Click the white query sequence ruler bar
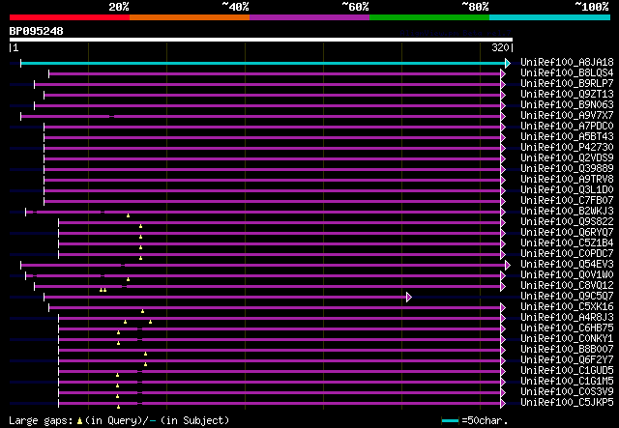This screenshot has width=619, height=428. (261, 40)
